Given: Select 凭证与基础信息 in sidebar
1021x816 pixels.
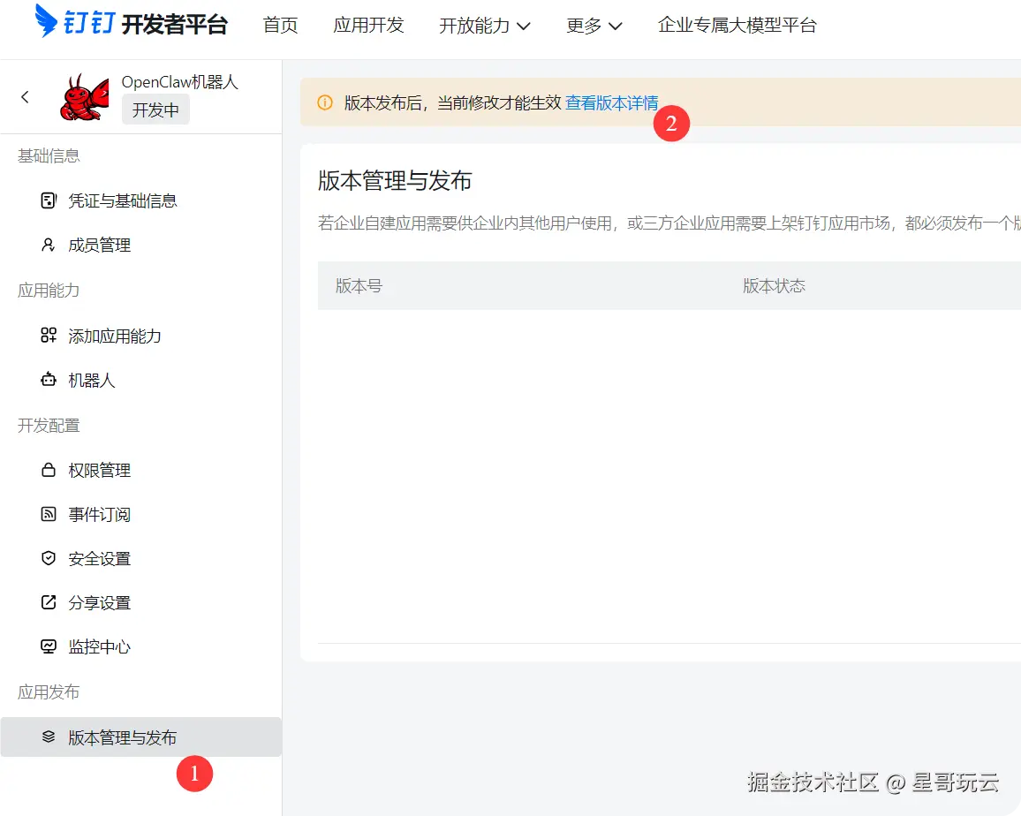Looking at the screenshot, I should (x=123, y=200).
